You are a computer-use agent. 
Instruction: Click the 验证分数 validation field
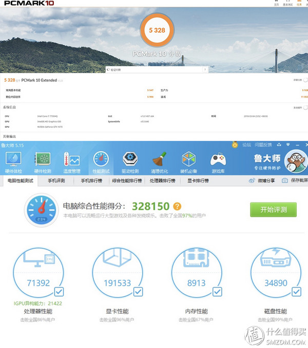point(157,70)
